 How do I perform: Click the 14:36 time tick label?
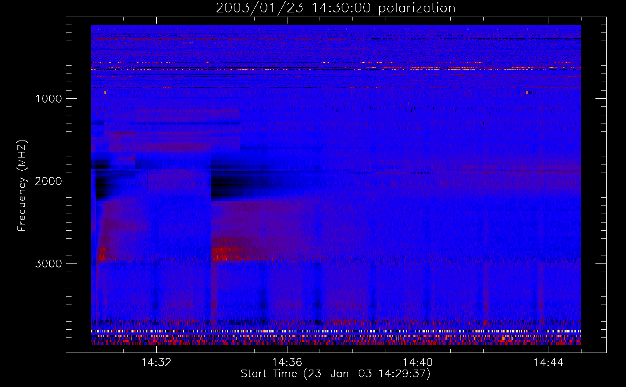287,363
